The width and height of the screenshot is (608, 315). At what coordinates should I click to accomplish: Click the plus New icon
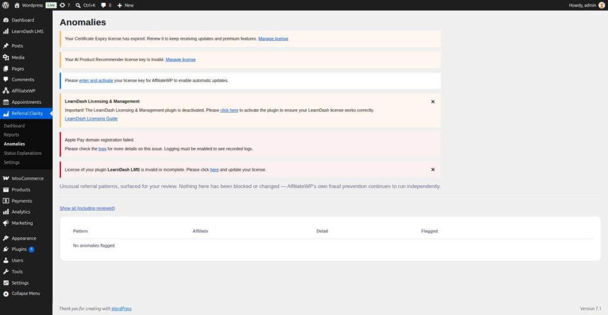[x=119, y=5]
